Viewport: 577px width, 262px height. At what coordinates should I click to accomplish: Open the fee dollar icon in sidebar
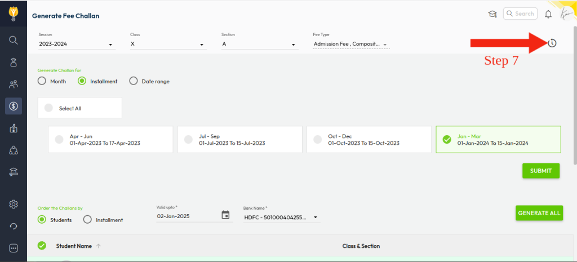coord(14,105)
